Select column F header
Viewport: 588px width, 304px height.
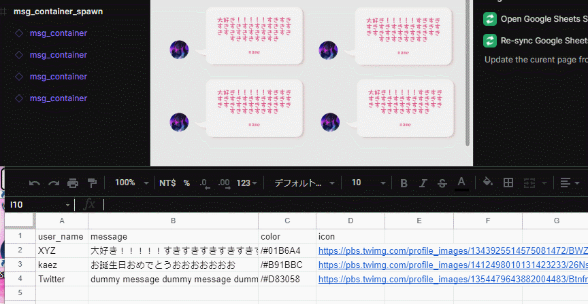tap(488, 221)
